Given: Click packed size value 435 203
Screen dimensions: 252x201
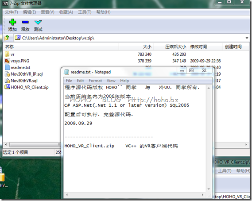Looking at the screenshot, I should point(179,54).
